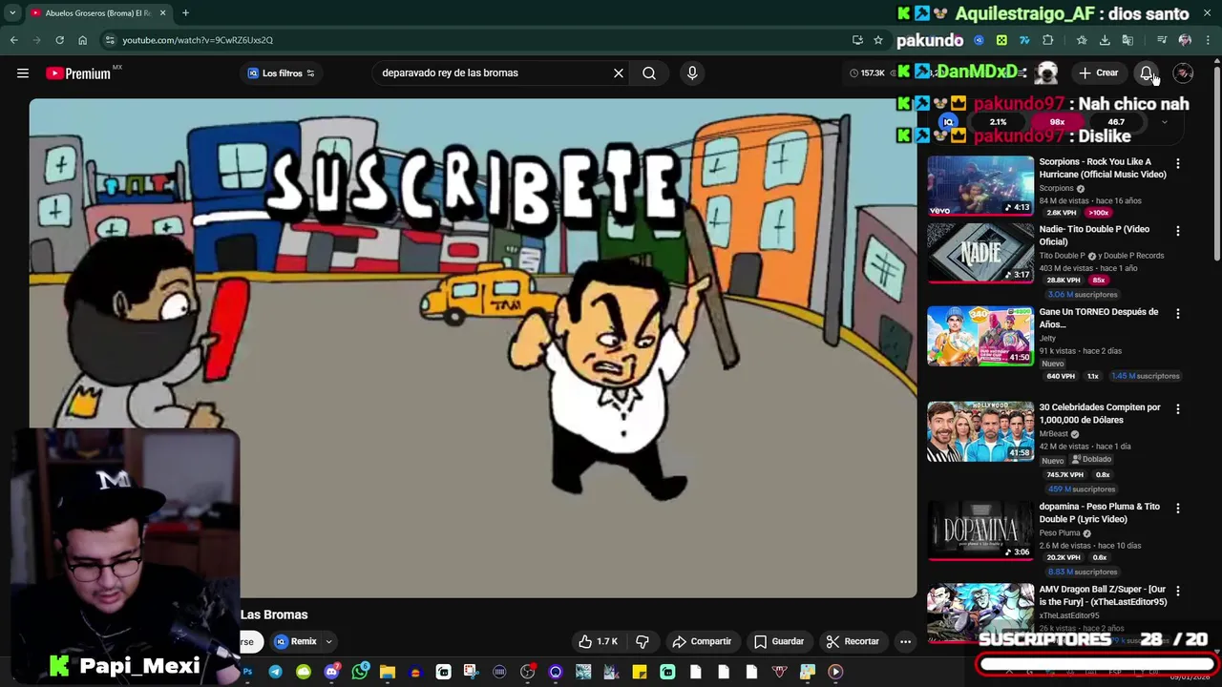Like the video with thumbs up

(598, 641)
